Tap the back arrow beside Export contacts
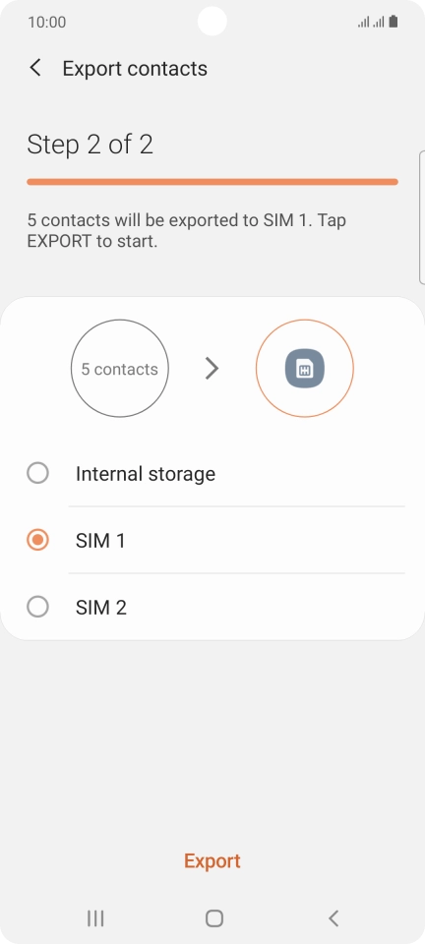 pos(35,68)
